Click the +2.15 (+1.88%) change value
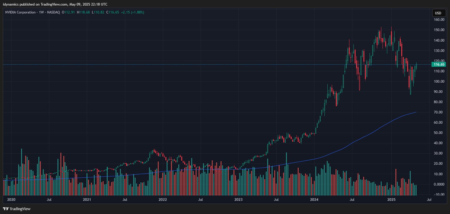 (x=132, y=12)
